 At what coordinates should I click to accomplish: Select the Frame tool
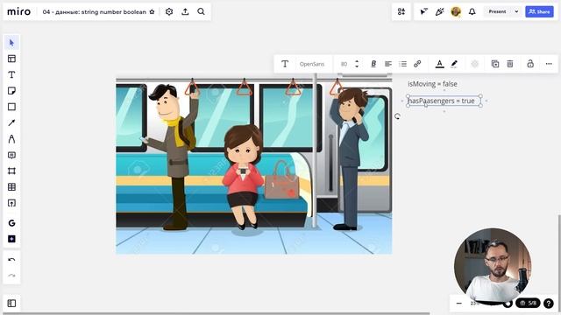11,171
